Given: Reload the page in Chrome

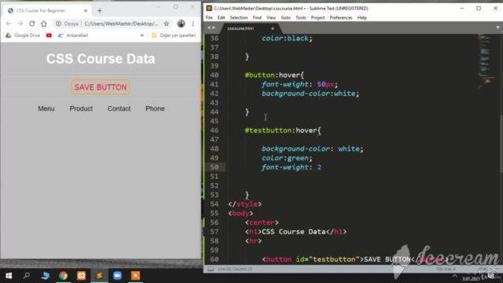Looking at the screenshot, I should [31, 24].
